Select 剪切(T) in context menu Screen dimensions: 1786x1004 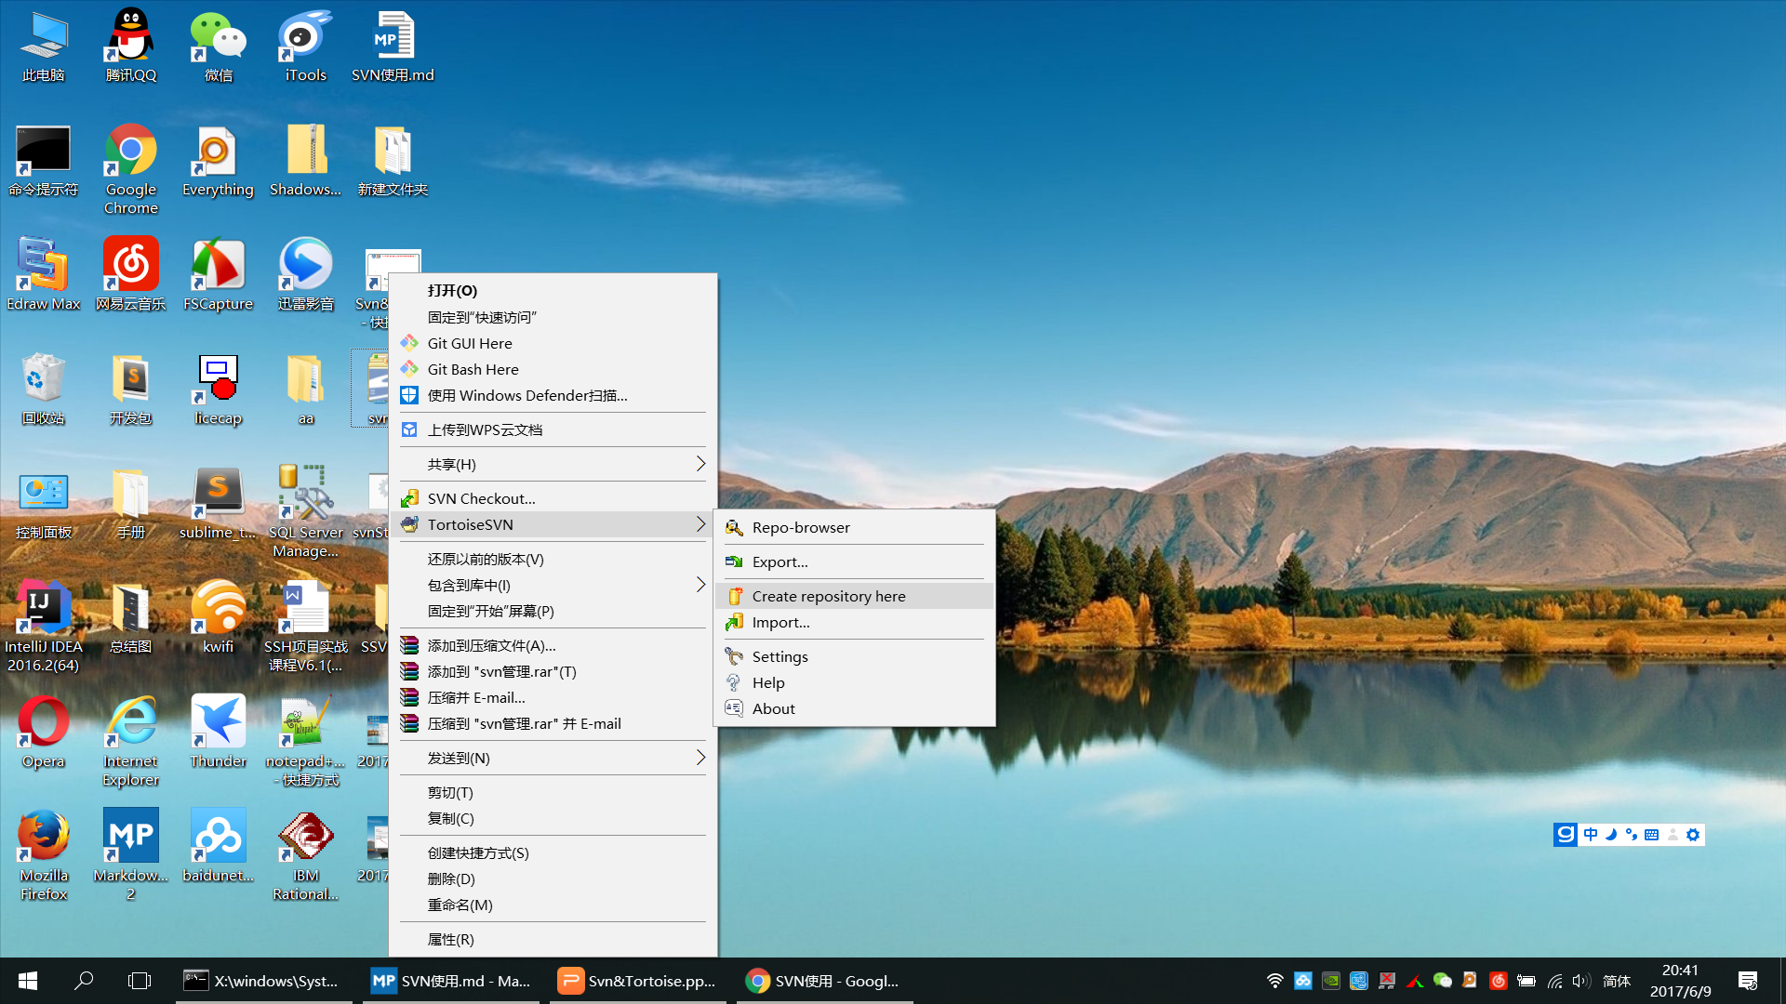click(x=553, y=792)
